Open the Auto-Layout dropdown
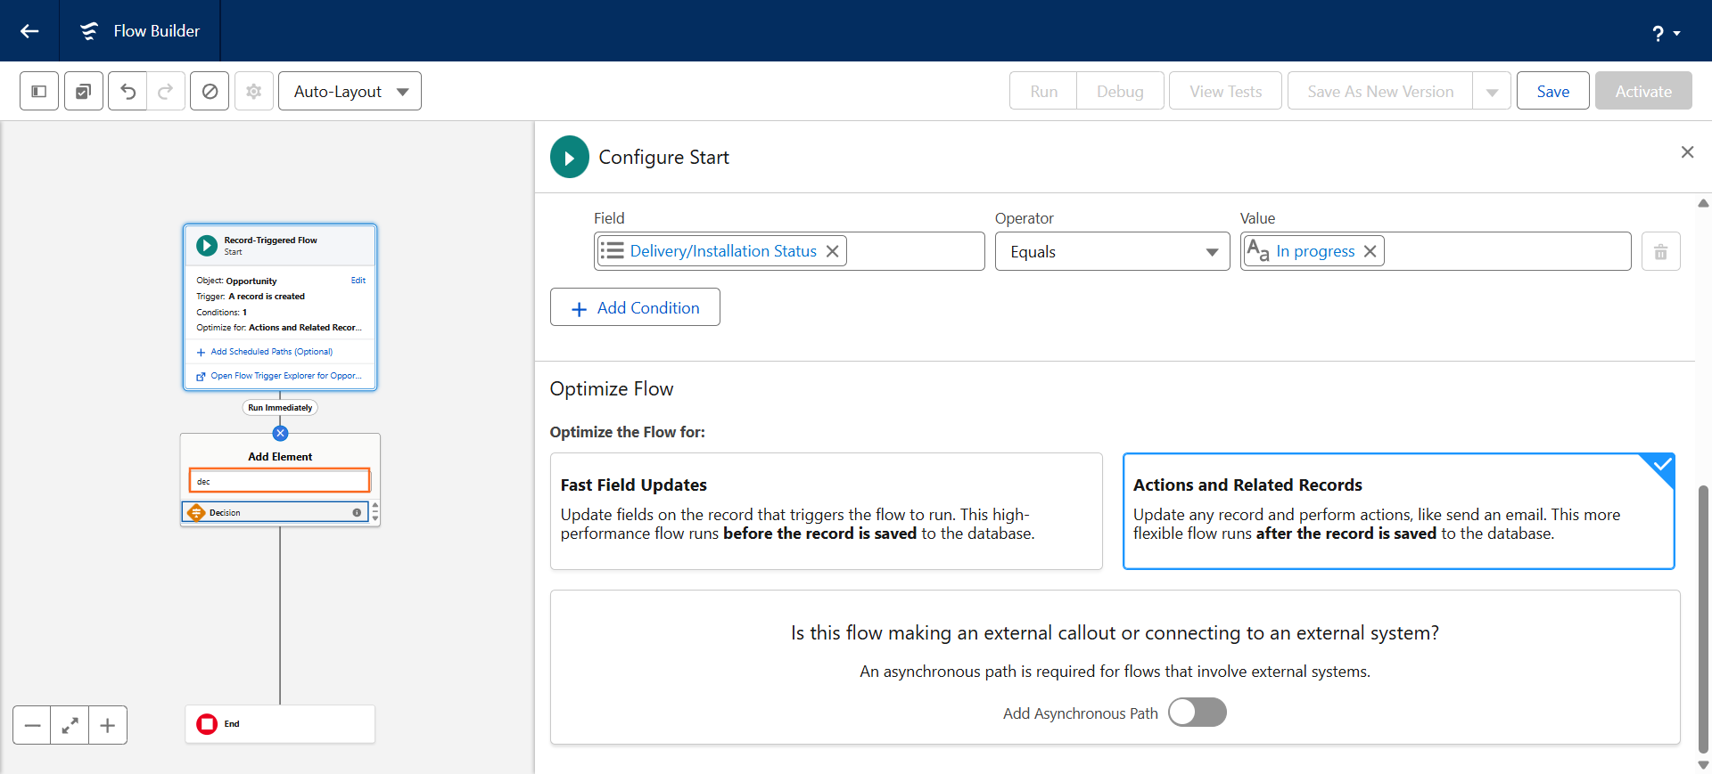Screen dimensions: 1712x774 pyautogui.click(x=350, y=91)
